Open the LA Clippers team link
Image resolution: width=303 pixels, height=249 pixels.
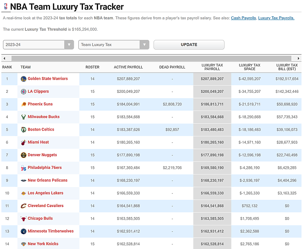tap(38, 91)
